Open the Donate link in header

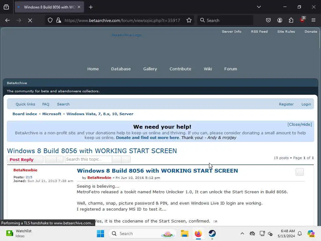[x=311, y=32]
